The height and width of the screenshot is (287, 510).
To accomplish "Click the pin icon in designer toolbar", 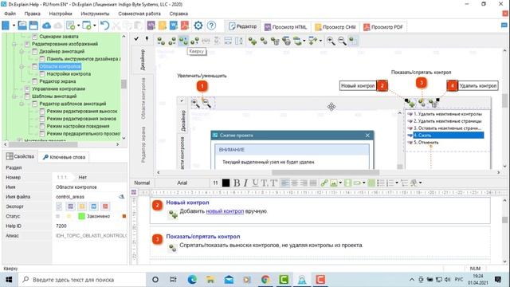I will click(x=147, y=39).
